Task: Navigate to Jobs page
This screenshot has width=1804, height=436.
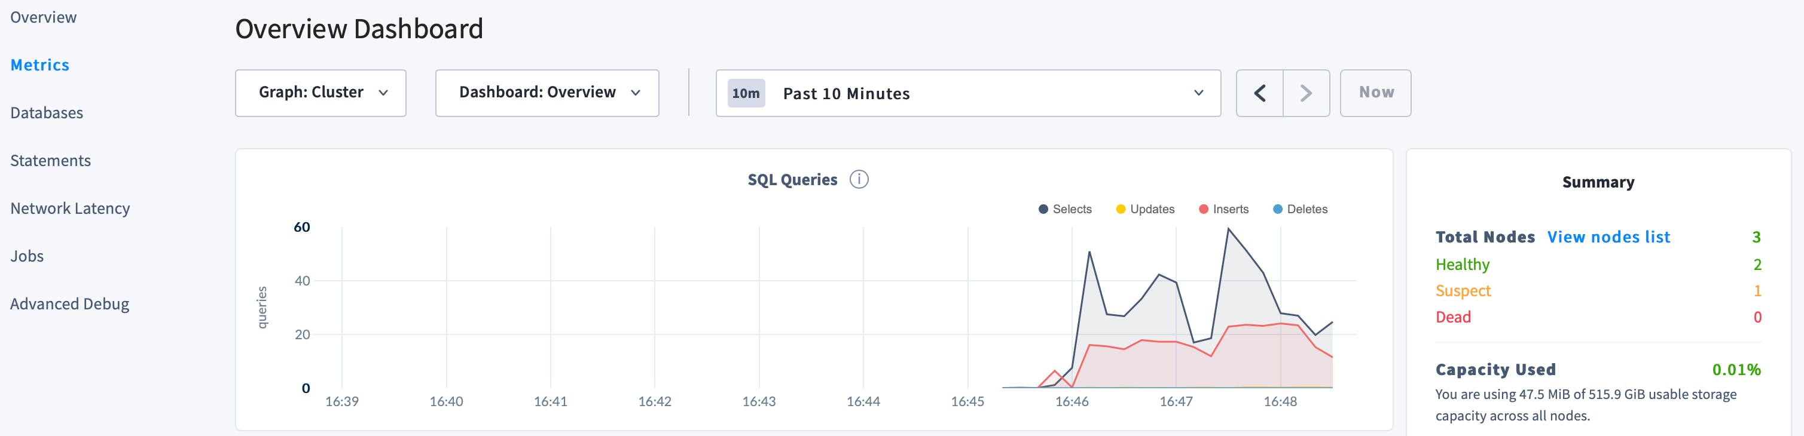Action: tap(27, 256)
